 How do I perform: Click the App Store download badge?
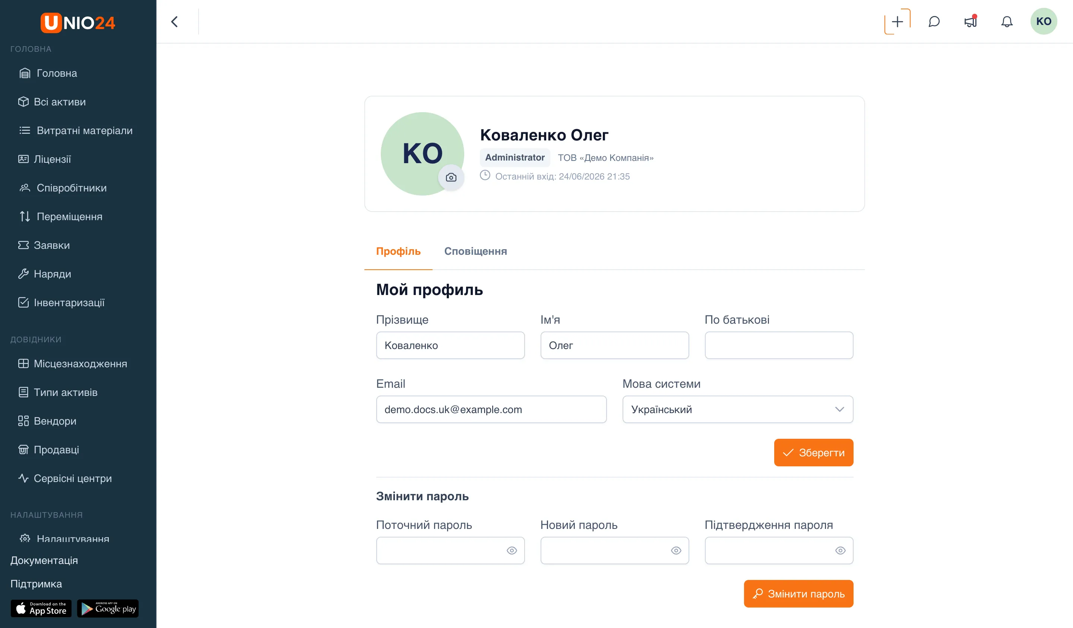pyautogui.click(x=41, y=608)
